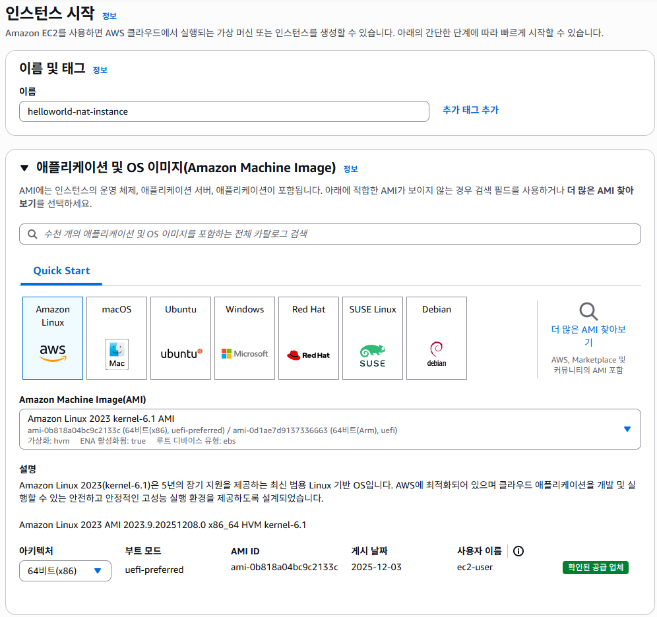Click the 게시 날짜 column label
657x617 pixels.
pyautogui.click(x=369, y=551)
